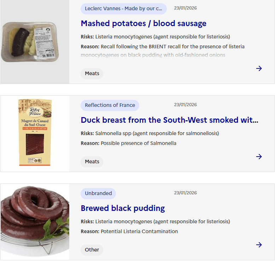The image size is (275, 261).
Task: Click arrow icon on Brewed black pudding card
Action: (259, 245)
